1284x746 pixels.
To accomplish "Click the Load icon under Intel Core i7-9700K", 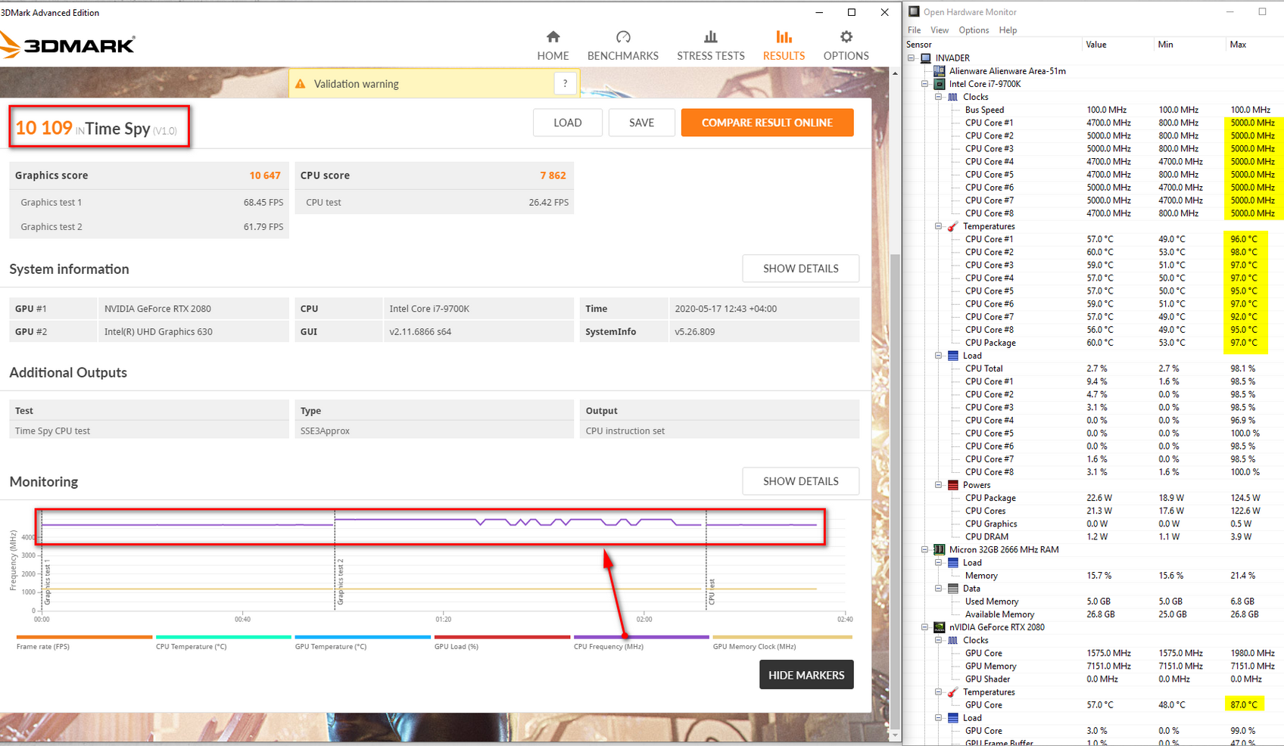I will (953, 356).
